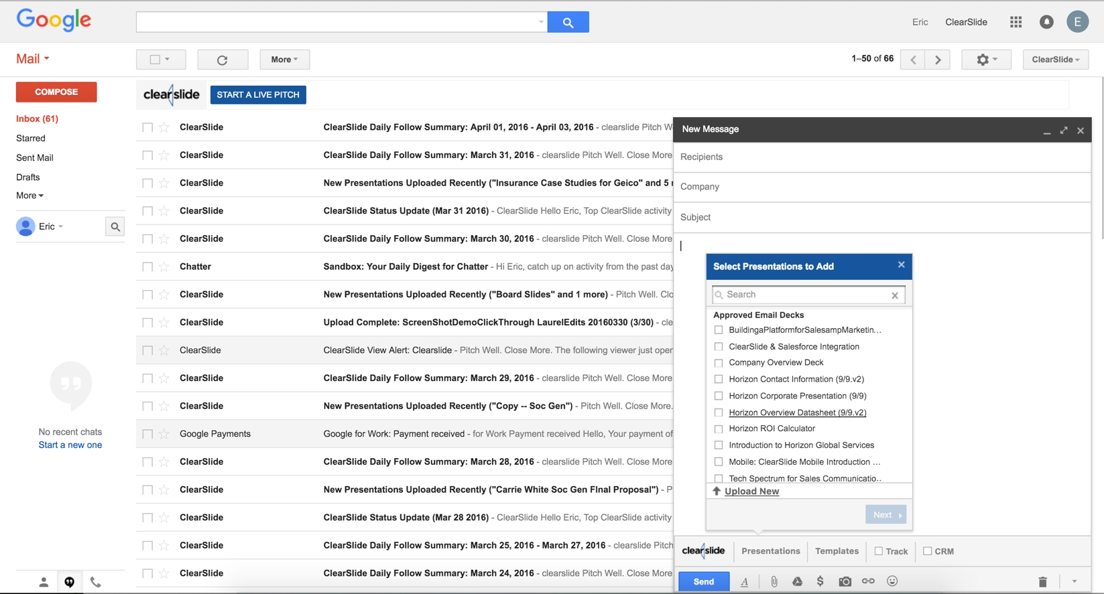Attach files with the paperclip
Viewport: 1104px width, 594px height.
[774, 581]
